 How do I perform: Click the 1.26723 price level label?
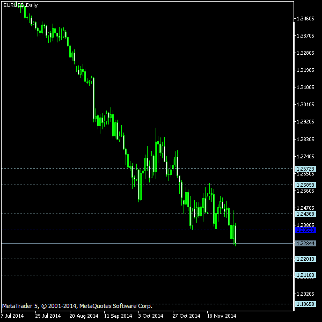point(305,169)
